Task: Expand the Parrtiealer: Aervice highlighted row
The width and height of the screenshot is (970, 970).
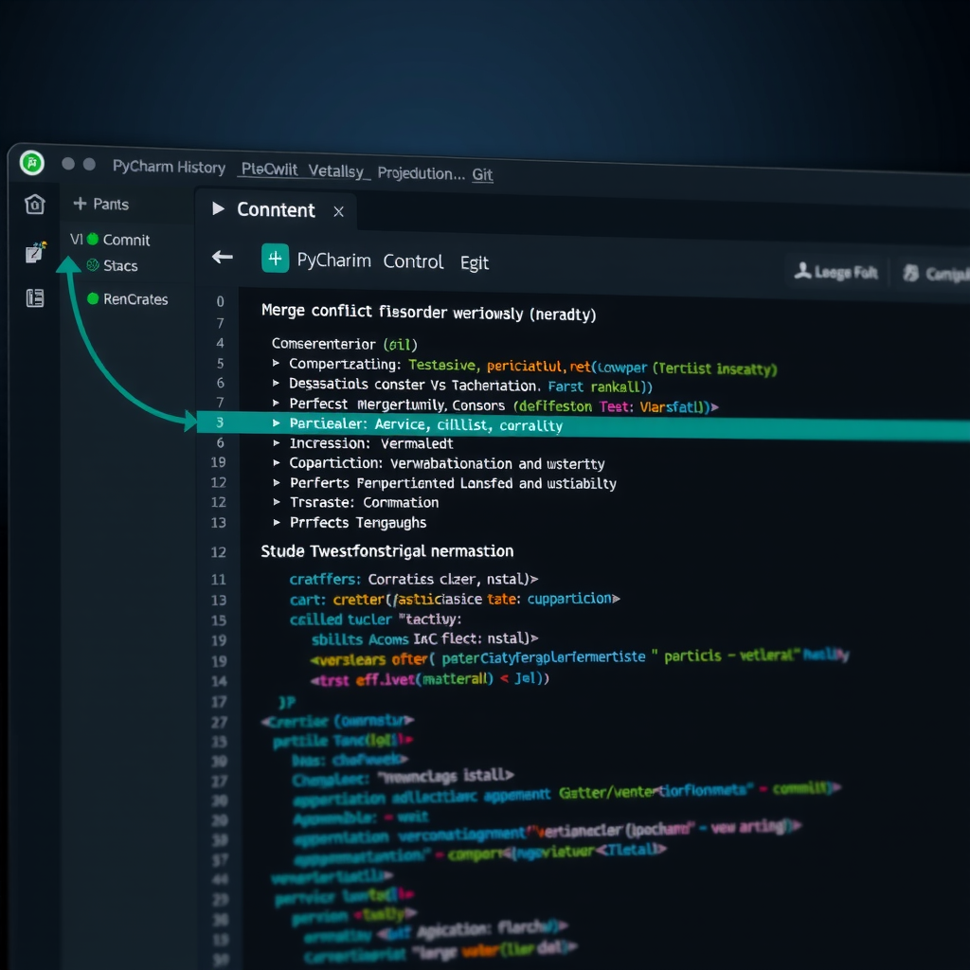Action: [x=275, y=424]
